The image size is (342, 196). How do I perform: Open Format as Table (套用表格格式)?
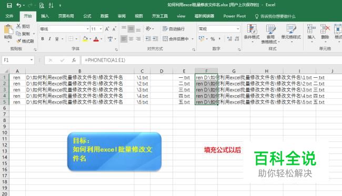(270, 34)
